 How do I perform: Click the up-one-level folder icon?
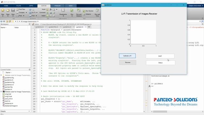pyautogui.click(x=7, y=21)
